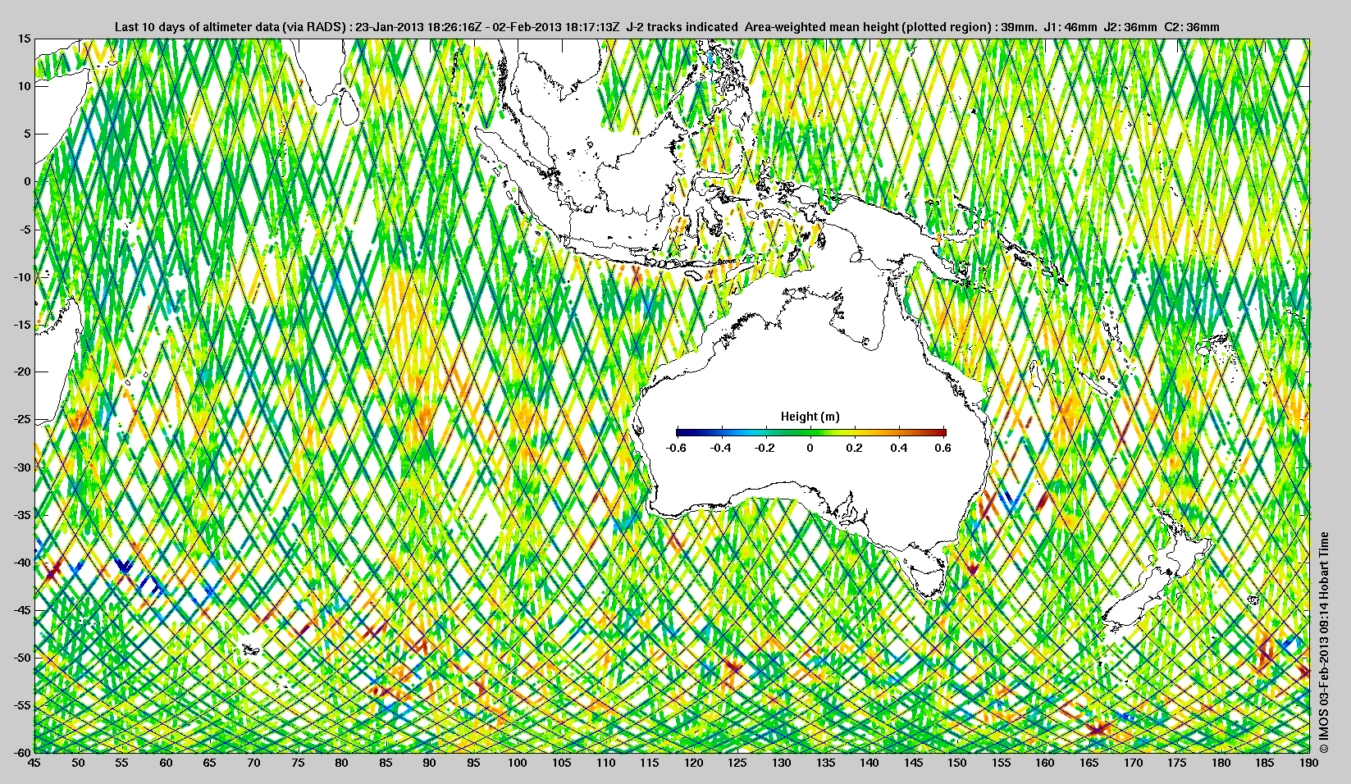The height and width of the screenshot is (784, 1351).
Task: Click the '15' latitude tick label
Action: tap(25, 39)
